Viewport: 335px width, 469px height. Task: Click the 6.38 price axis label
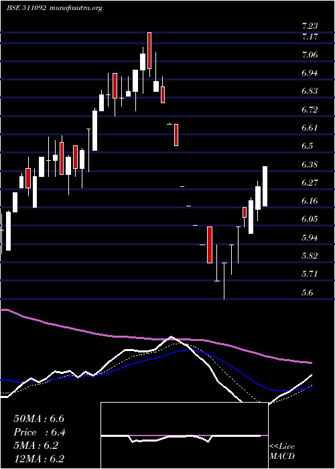pyautogui.click(x=310, y=165)
